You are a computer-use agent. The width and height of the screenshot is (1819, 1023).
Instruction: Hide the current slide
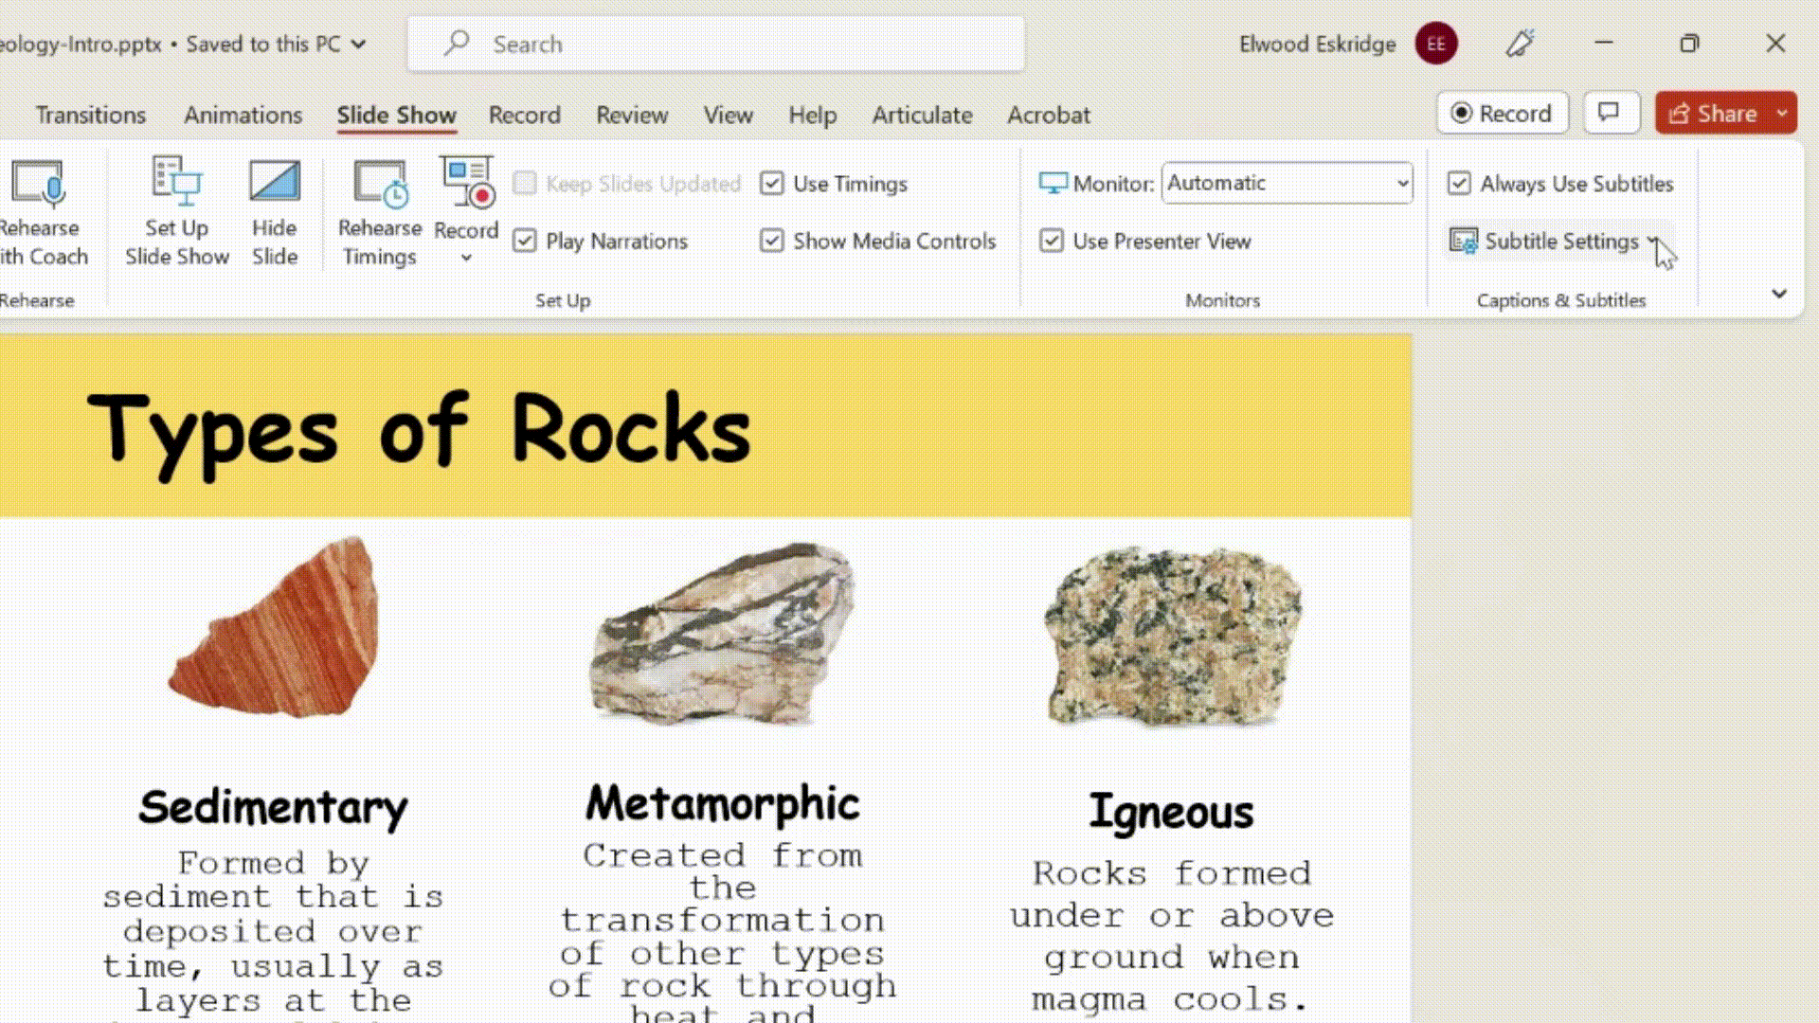pos(274,210)
